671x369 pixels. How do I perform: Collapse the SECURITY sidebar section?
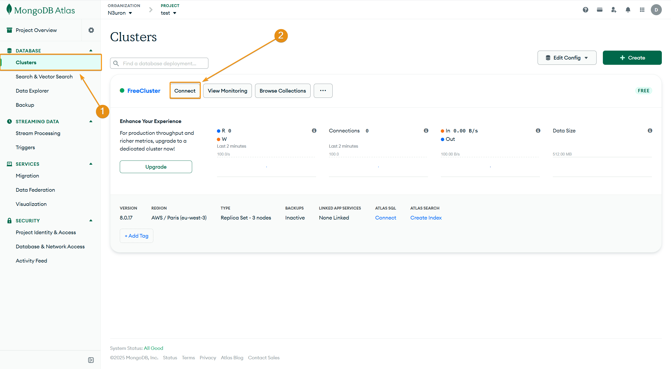pos(91,220)
